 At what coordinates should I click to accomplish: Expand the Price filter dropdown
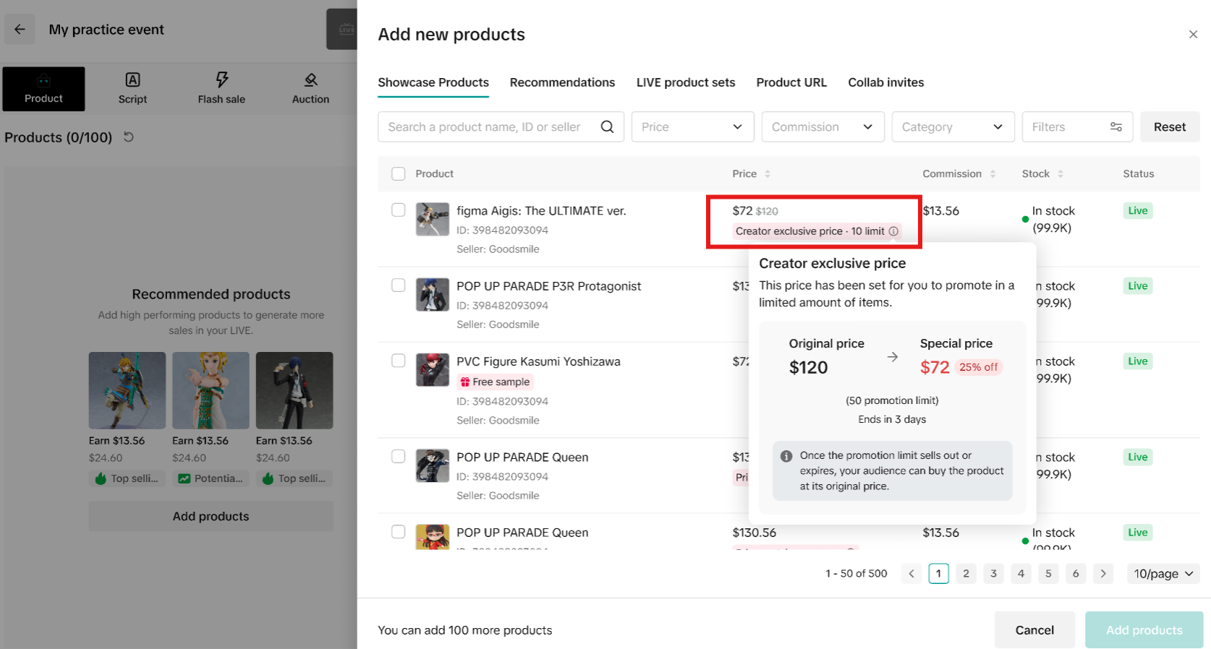692,127
